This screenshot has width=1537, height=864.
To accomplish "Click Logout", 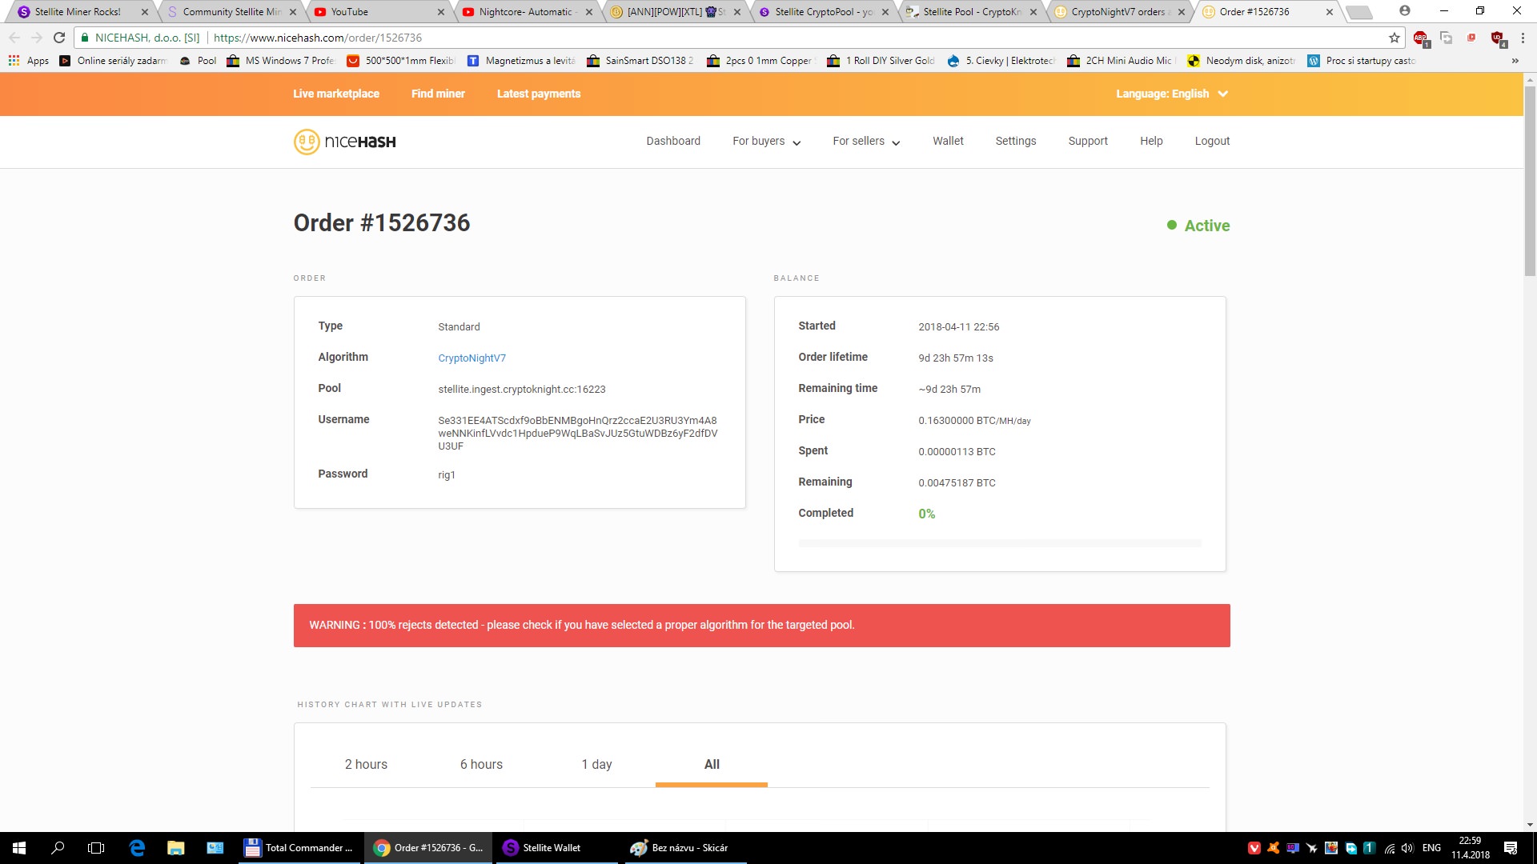I will tap(1212, 141).
